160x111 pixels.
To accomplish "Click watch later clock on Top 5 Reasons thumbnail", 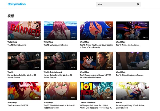I will 110,55.
